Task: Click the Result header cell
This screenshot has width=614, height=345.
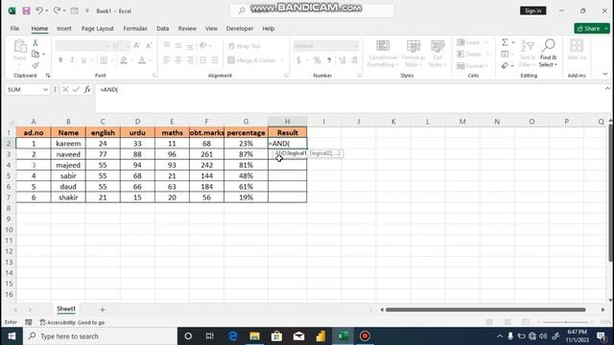Action: click(288, 132)
